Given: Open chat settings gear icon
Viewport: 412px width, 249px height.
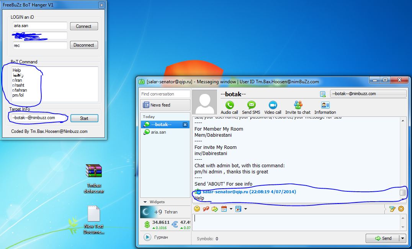Looking at the screenshot, I should point(401,209).
